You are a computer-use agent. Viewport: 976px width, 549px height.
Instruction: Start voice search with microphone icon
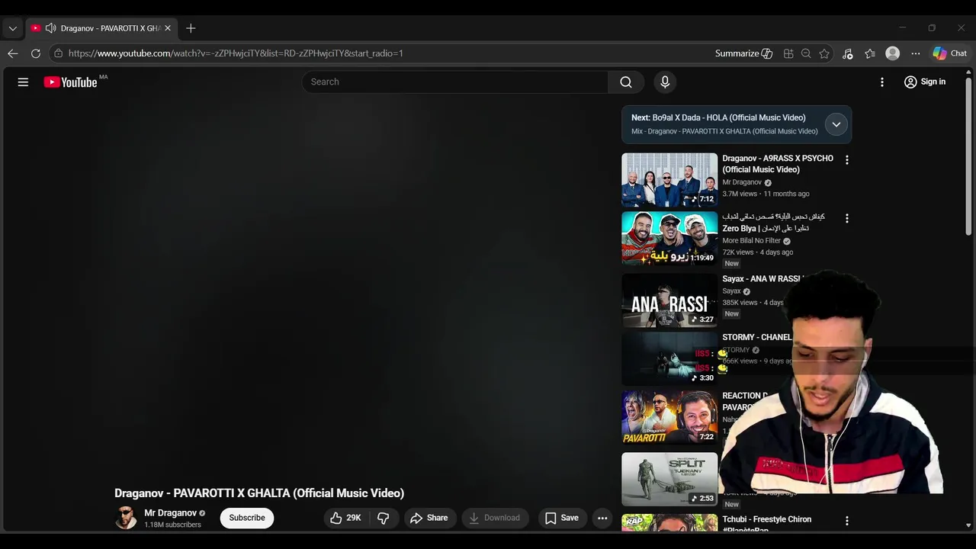[x=665, y=82]
